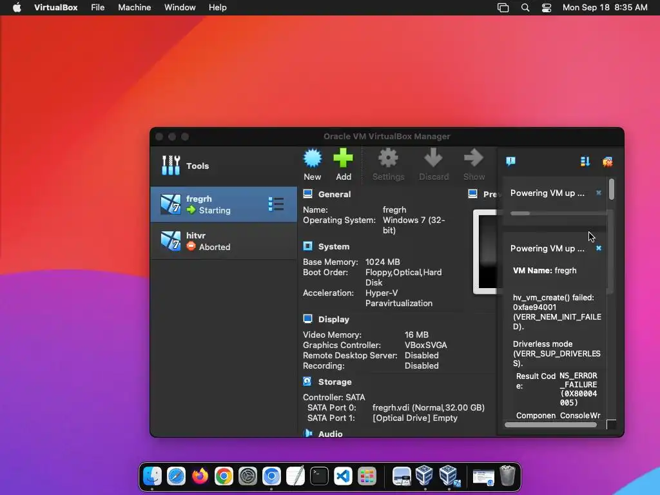
Task: Open the Help menu
Action: click(x=218, y=8)
